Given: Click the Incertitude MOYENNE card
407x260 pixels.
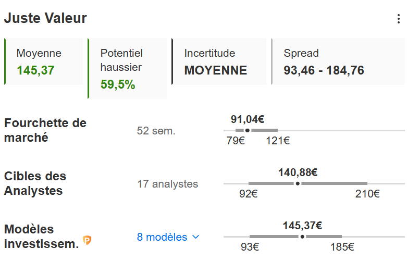Looking at the screenshot, I should (x=219, y=61).
